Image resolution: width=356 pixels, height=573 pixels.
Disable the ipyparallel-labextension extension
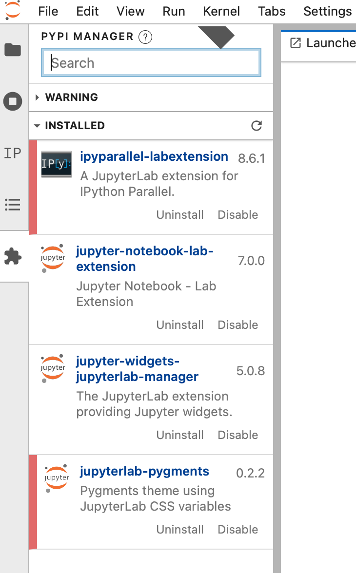coord(237,214)
